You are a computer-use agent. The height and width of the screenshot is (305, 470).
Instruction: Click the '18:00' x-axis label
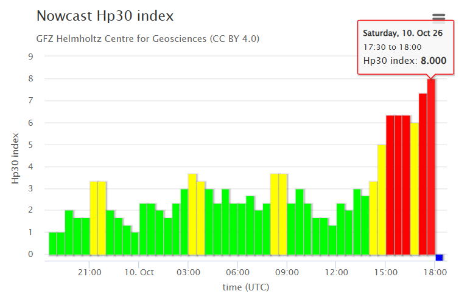[x=435, y=272]
